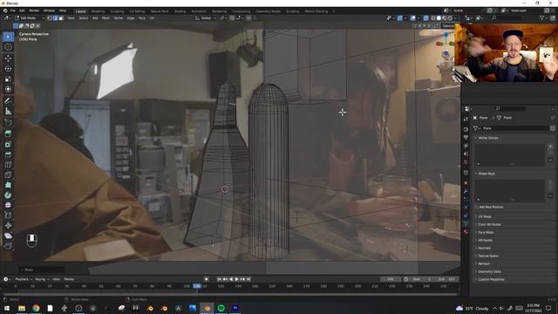Enable vertex select mode

click(x=50, y=18)
